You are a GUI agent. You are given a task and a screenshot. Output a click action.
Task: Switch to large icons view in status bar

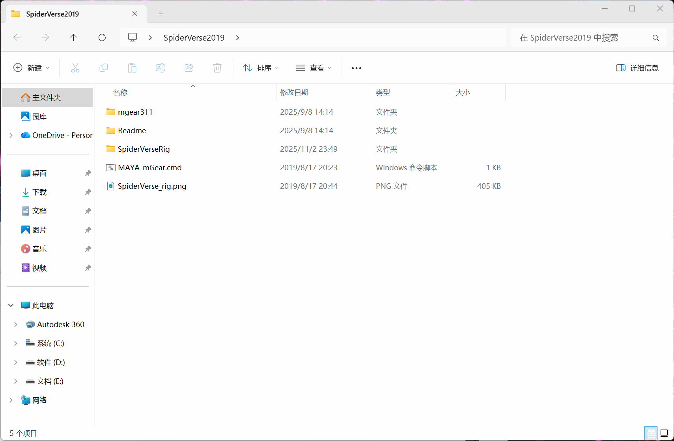[x=664, y=433]
